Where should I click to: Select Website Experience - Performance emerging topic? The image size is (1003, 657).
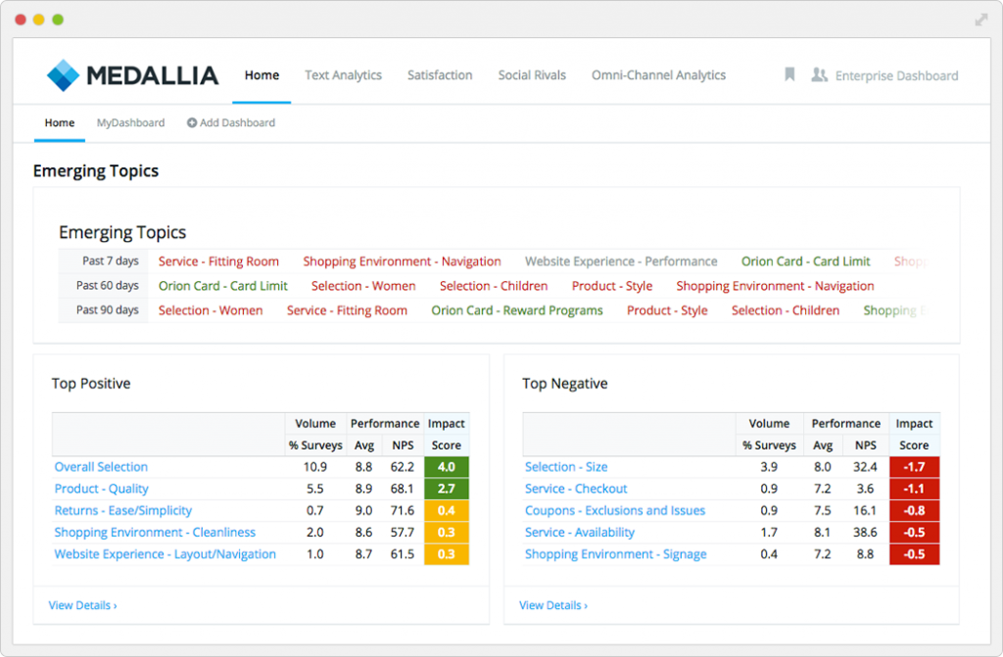pos(621,261)
